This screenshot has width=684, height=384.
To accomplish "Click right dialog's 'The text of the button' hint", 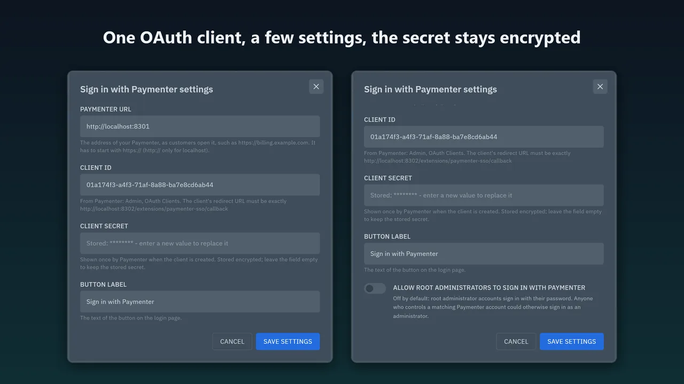I will point(415,270).
